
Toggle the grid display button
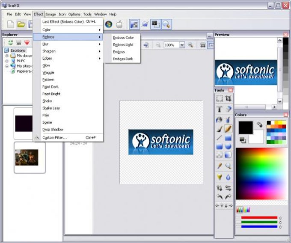click(x=203, y=45)
